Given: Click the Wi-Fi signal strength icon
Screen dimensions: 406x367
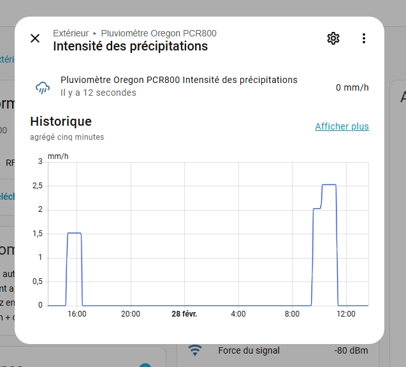Looking at the screenshot, I should click(195, 350).
